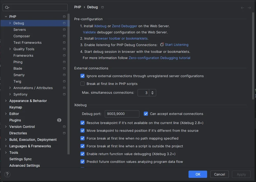Click project-level icon on selected Debug row
The height and width of the screenshot is (182, 256).
point(64,23)
